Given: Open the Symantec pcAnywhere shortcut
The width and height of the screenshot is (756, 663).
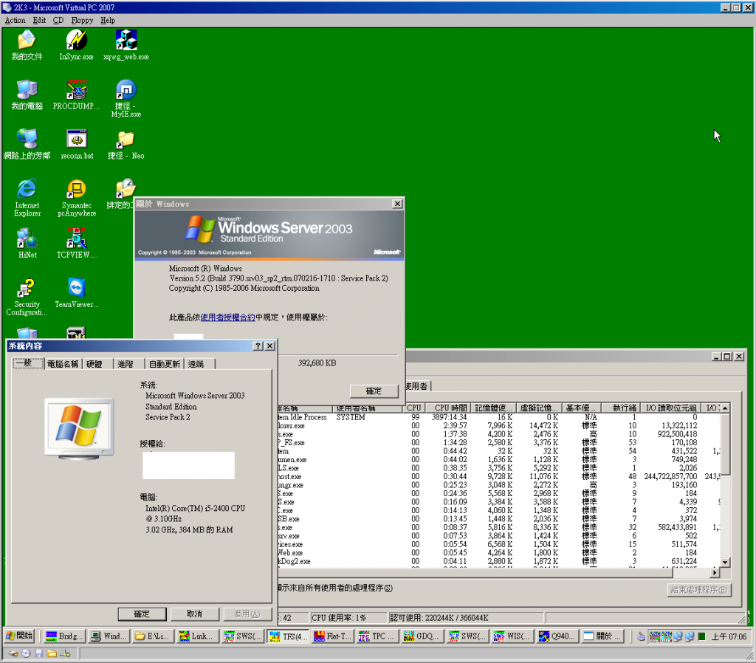Looking at the screenshot, I should 77,198.
